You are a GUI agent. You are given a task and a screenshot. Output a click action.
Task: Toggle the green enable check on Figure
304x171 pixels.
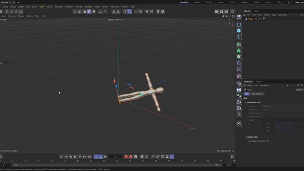pos(261,19)
